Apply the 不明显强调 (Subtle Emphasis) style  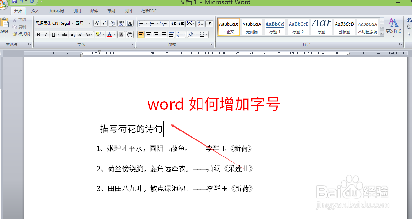click(x=368, y=27)
